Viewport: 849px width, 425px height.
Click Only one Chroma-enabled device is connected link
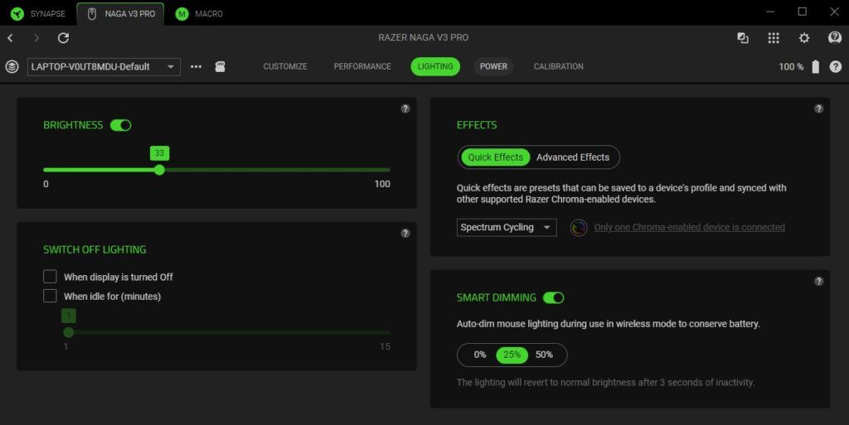(x=689, y=228)
